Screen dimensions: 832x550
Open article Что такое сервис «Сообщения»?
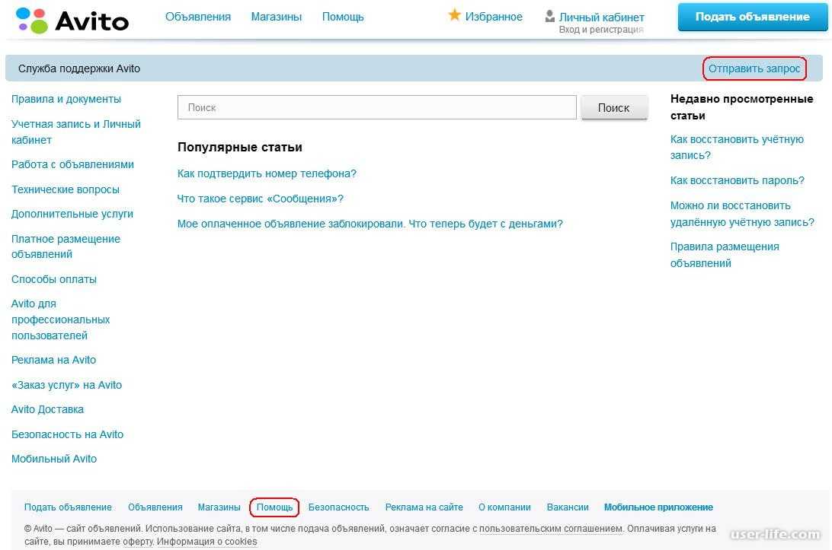261,199
